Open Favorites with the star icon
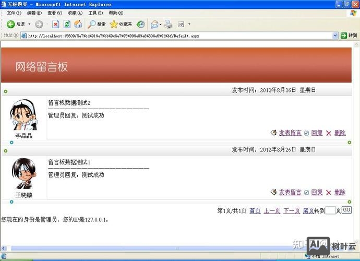360x261 pixels. [114, 24]
